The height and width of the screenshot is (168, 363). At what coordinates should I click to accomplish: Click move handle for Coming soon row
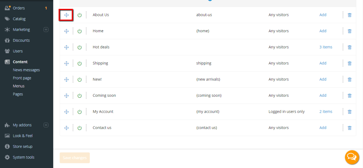coord(66,96)
